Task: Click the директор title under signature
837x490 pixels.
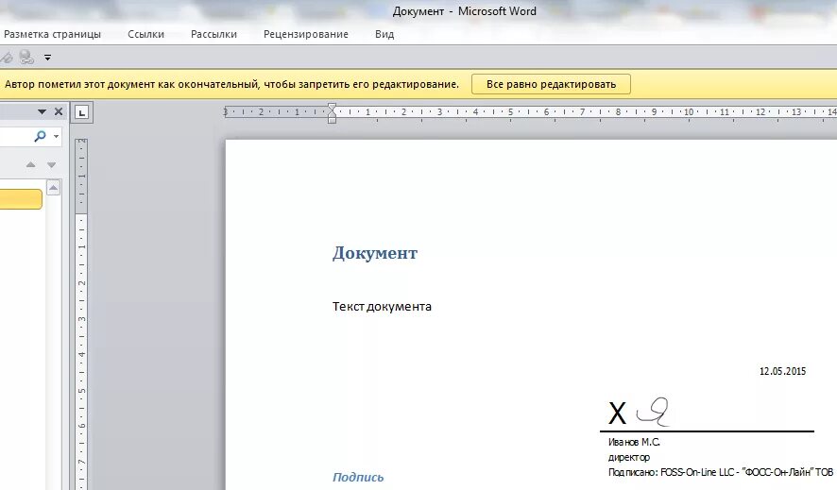Action: click(629, 457)
